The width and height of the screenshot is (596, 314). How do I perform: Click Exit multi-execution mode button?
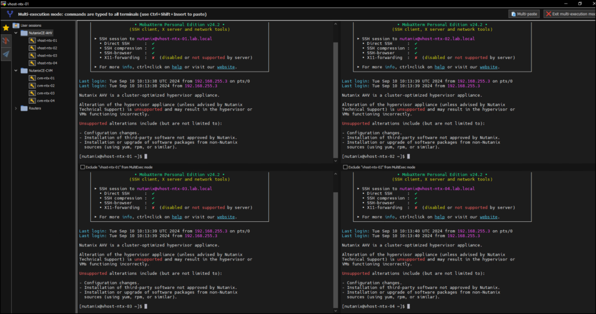570,14
